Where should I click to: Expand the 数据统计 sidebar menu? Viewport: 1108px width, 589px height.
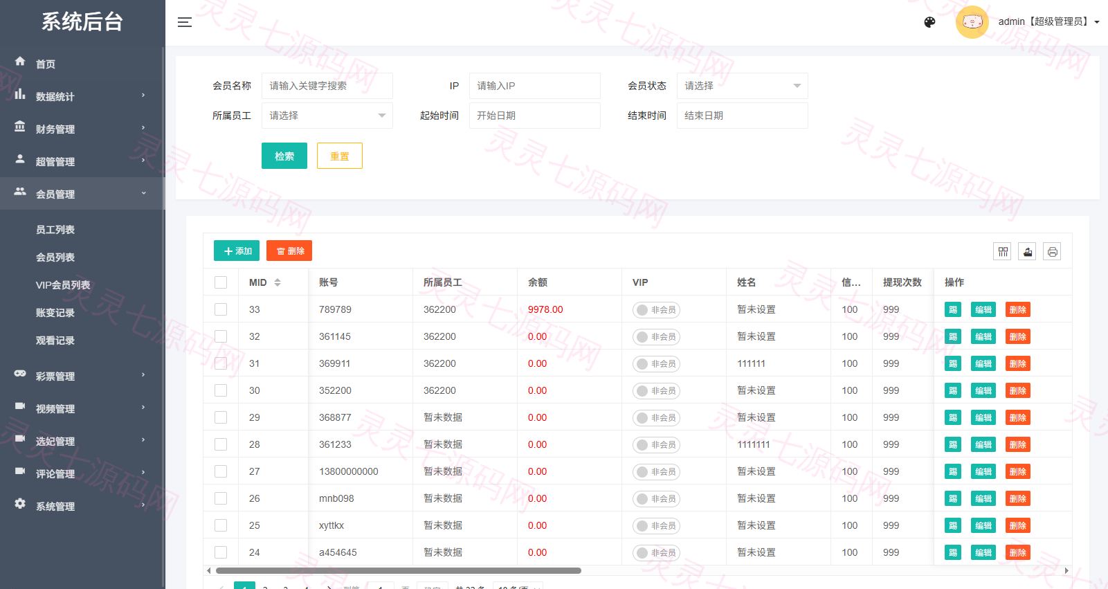click(x=82, y=96)
